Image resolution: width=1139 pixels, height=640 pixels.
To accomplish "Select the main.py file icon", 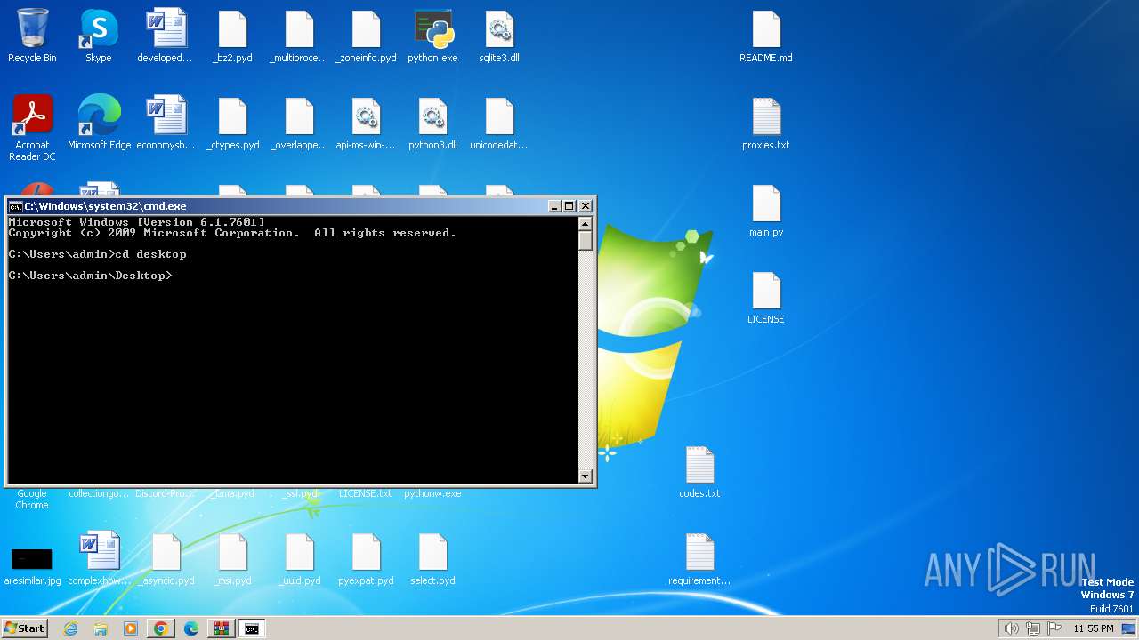I will click(766, 211).
